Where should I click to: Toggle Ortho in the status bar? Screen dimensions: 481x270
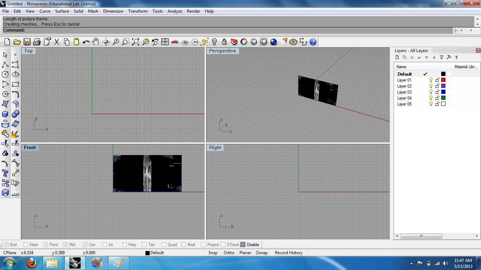point(229,252)
